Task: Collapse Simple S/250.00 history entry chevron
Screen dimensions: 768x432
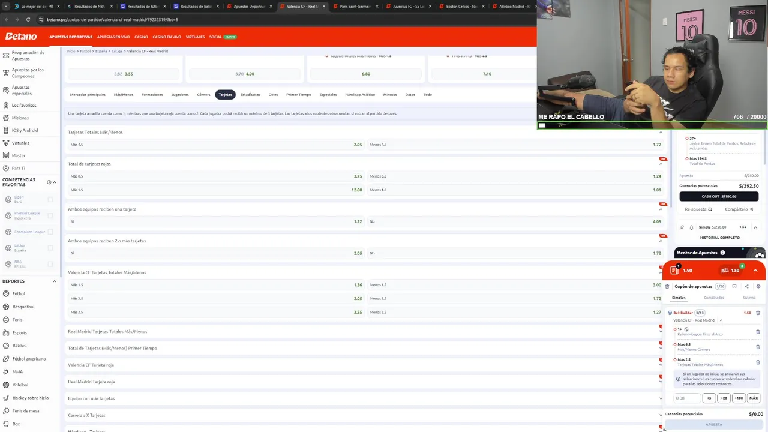Action: pyautogui.click(x=755, y=227)
